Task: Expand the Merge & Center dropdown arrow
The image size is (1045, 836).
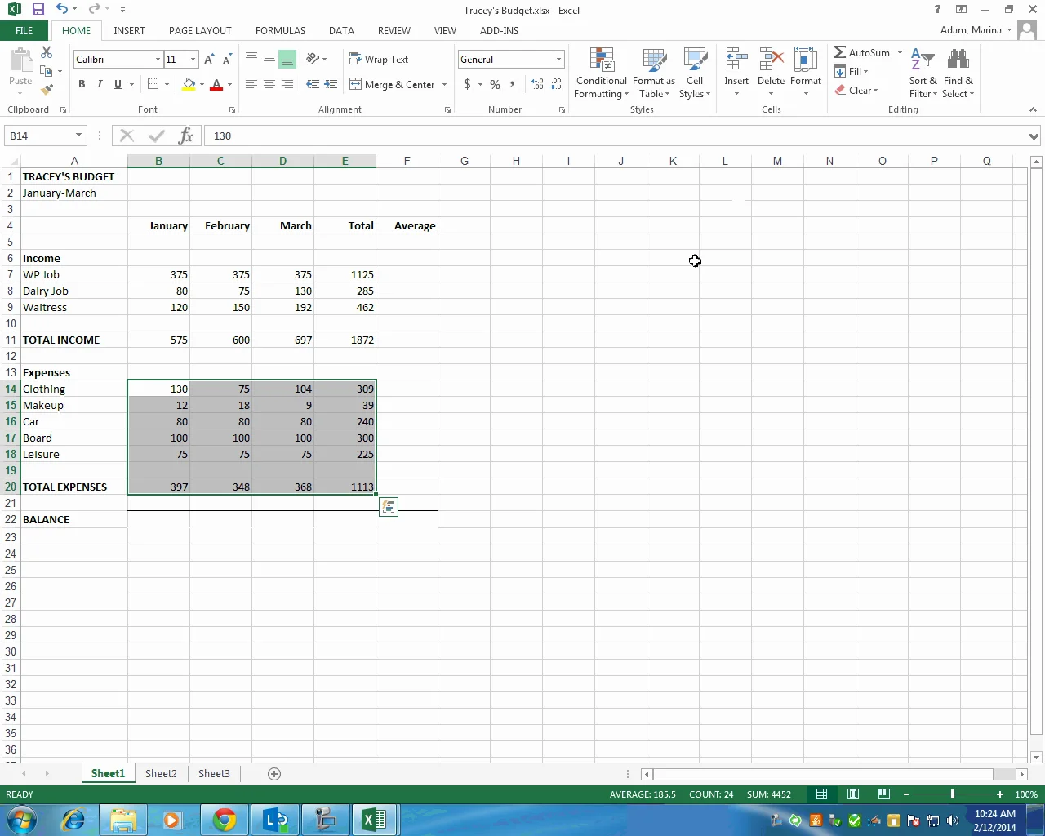Action: (x=444, y=84)
